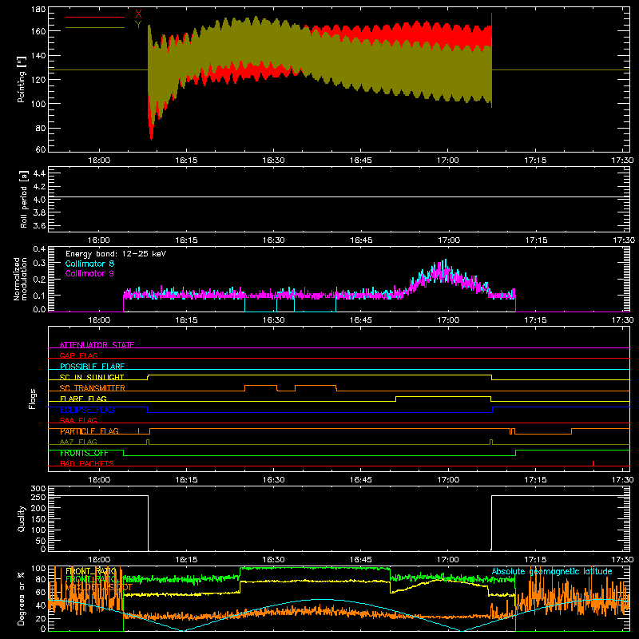This screenshot has width=639, height=639.
Task: Click the 16:30 time label under Roll period plot
Action: click(273, 240)
